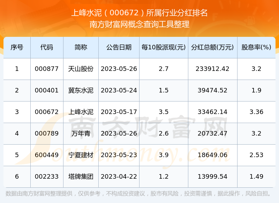Viewport: 279px width, 203px height.
Task: Click announcement date 2023-04-22
Action: 119,177
